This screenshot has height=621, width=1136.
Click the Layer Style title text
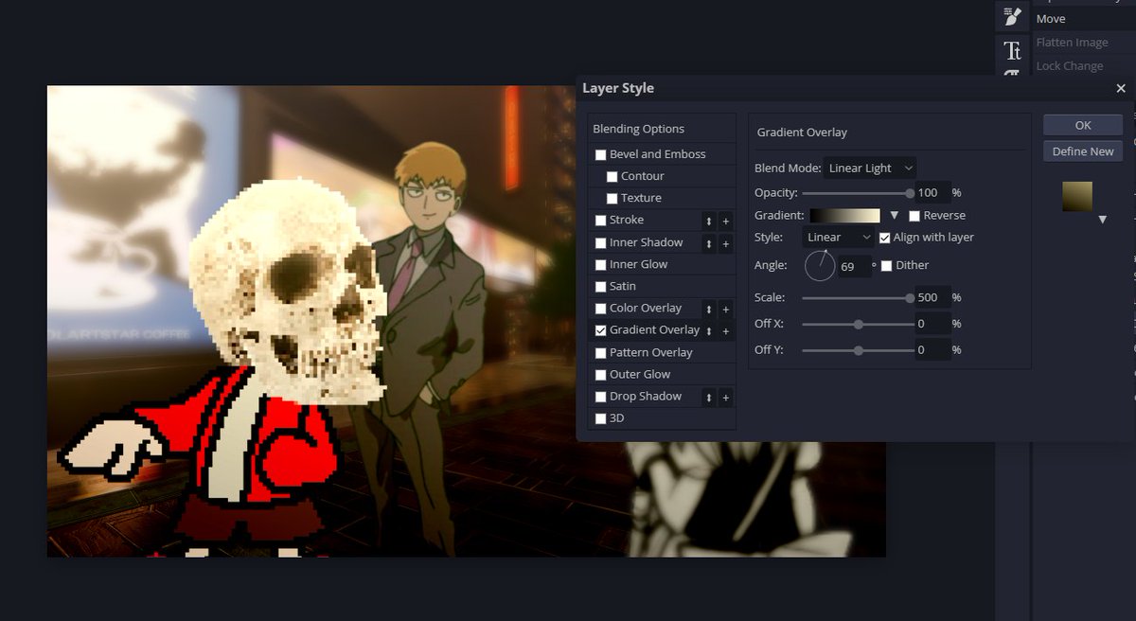[618, 88]
